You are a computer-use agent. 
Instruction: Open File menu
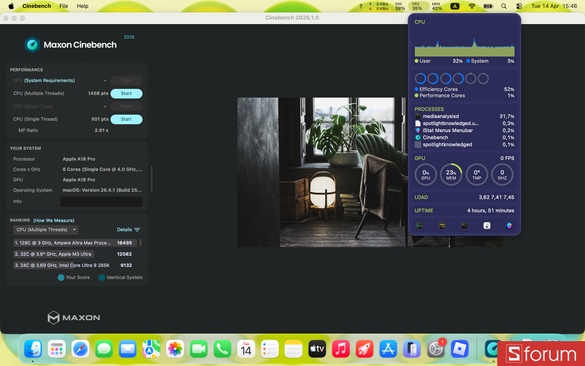(64, 6)
